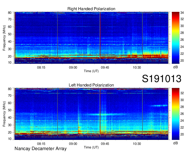
Task: Click the 32 value on lower color scale
Action: [x=182, y=93]
